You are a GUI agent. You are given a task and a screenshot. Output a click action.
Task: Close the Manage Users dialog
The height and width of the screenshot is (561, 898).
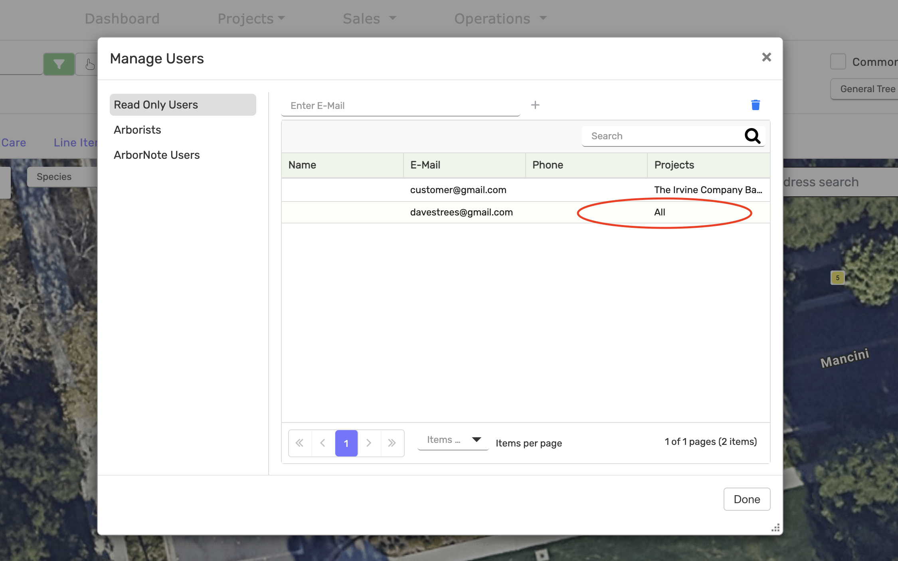pyautogui.click(x=766, y=57)
